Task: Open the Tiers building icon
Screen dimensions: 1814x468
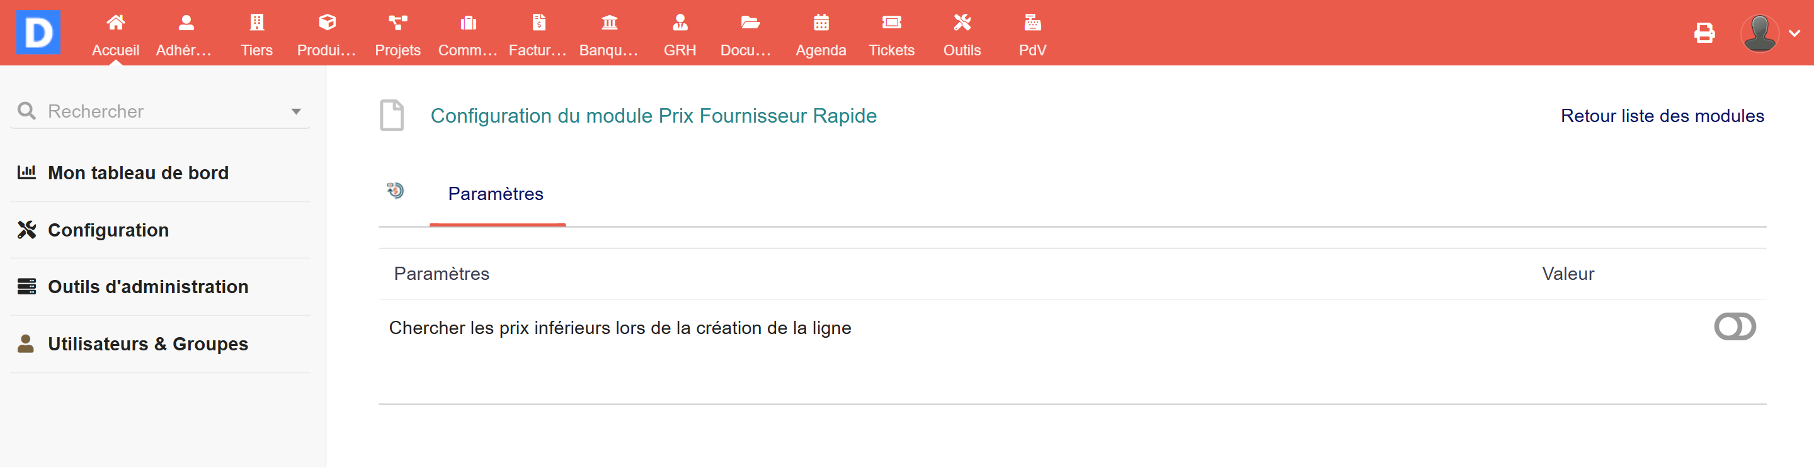Action: [256, 23]
